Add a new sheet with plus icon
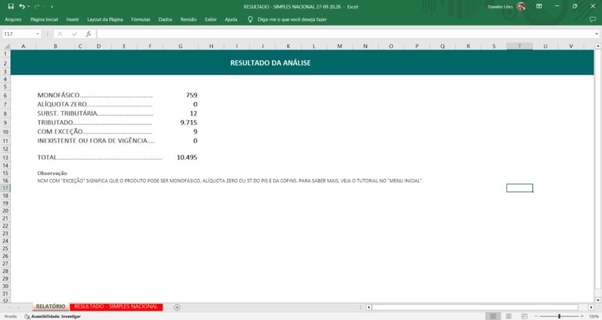 point(177,307)
